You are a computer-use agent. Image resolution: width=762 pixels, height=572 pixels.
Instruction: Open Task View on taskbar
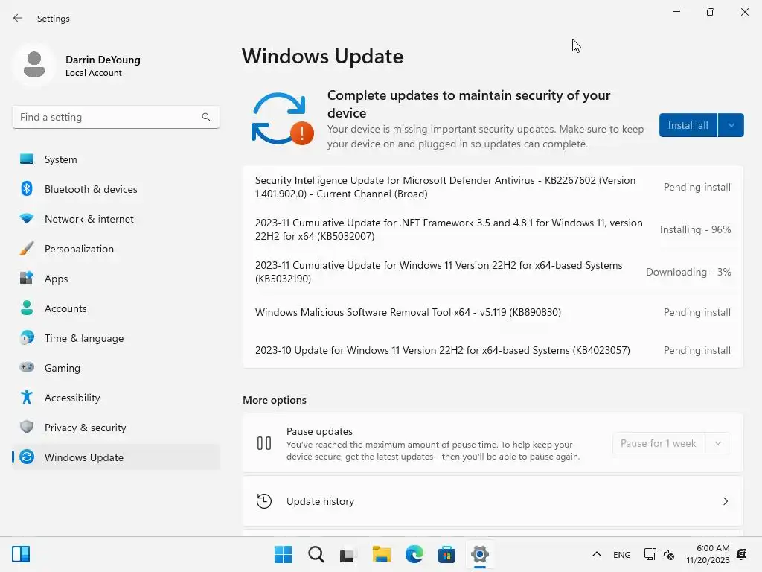coord(348,554)
